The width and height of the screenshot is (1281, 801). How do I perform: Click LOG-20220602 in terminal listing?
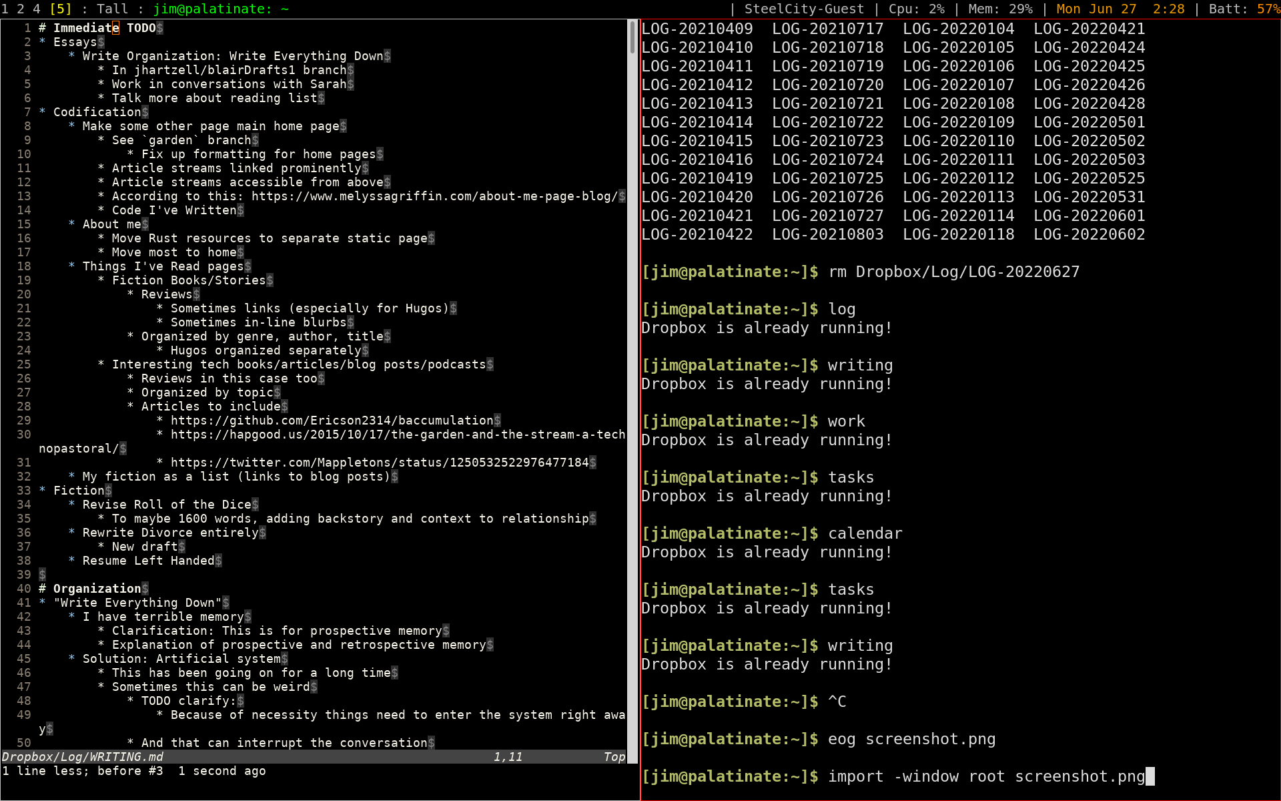tap(1090, 234)
